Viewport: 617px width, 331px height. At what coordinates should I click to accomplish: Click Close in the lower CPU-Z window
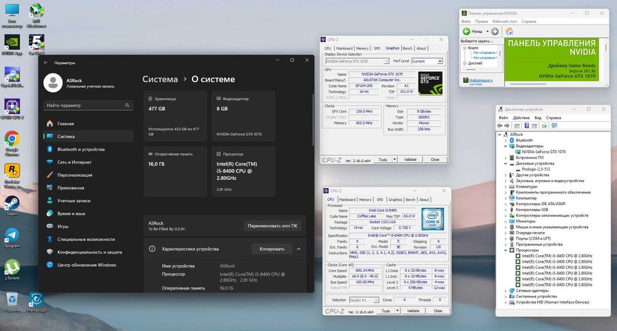(x=438, y=311)
